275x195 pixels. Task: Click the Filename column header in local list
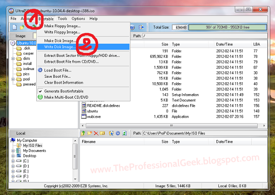(112, 142)
